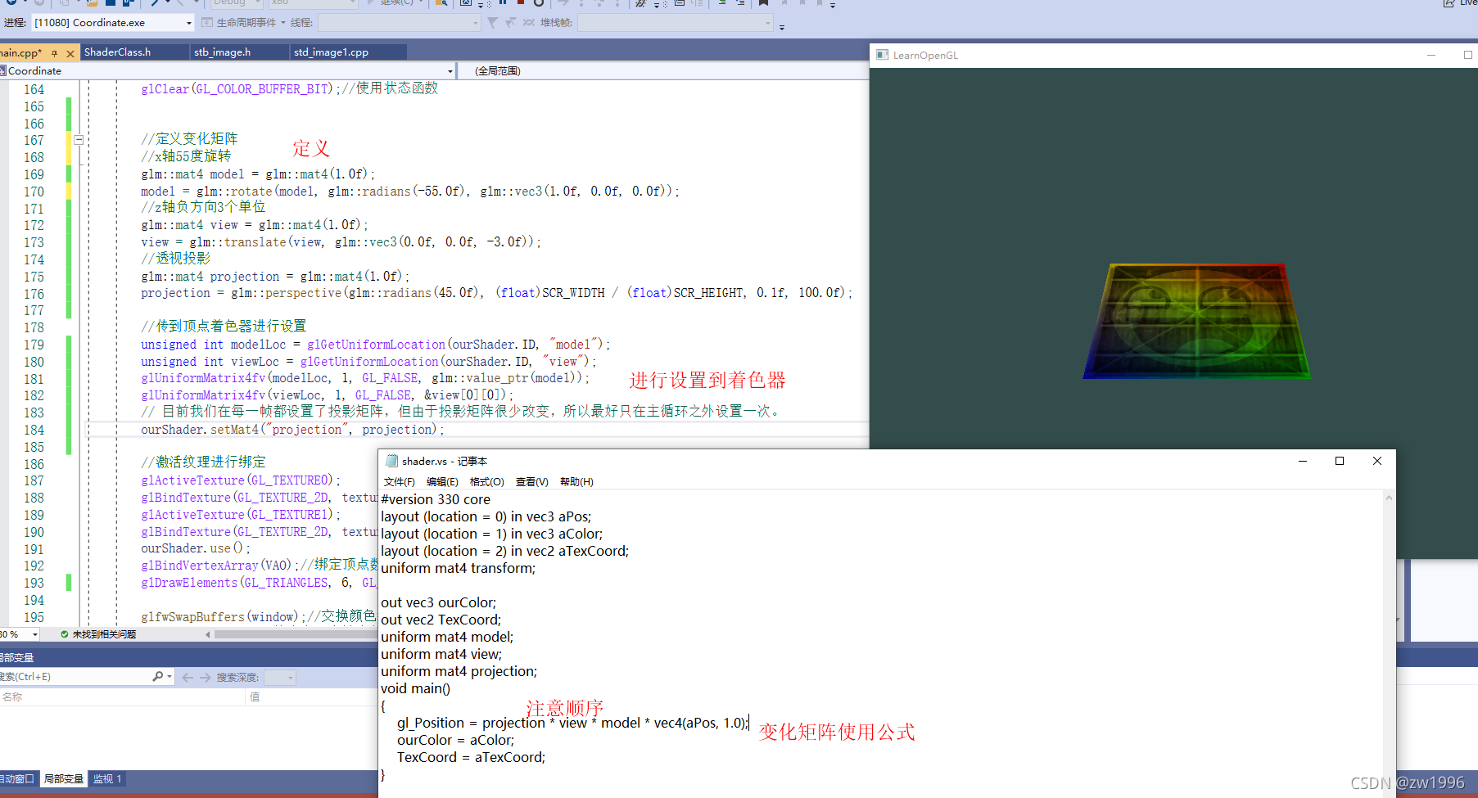
Task: Open Notepad's 帮助(H) menu
Action: tap(576, 481)
